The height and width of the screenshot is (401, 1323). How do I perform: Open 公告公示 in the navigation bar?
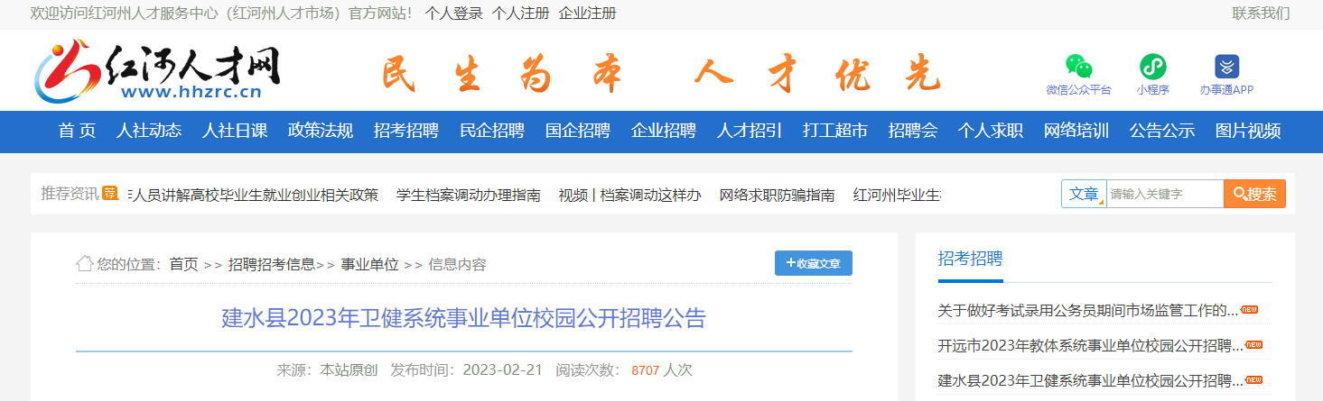click(1162, 131)
